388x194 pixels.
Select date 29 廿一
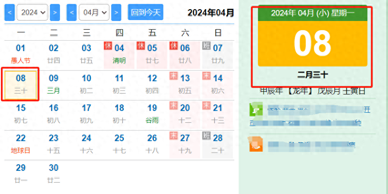click(21, 174)
